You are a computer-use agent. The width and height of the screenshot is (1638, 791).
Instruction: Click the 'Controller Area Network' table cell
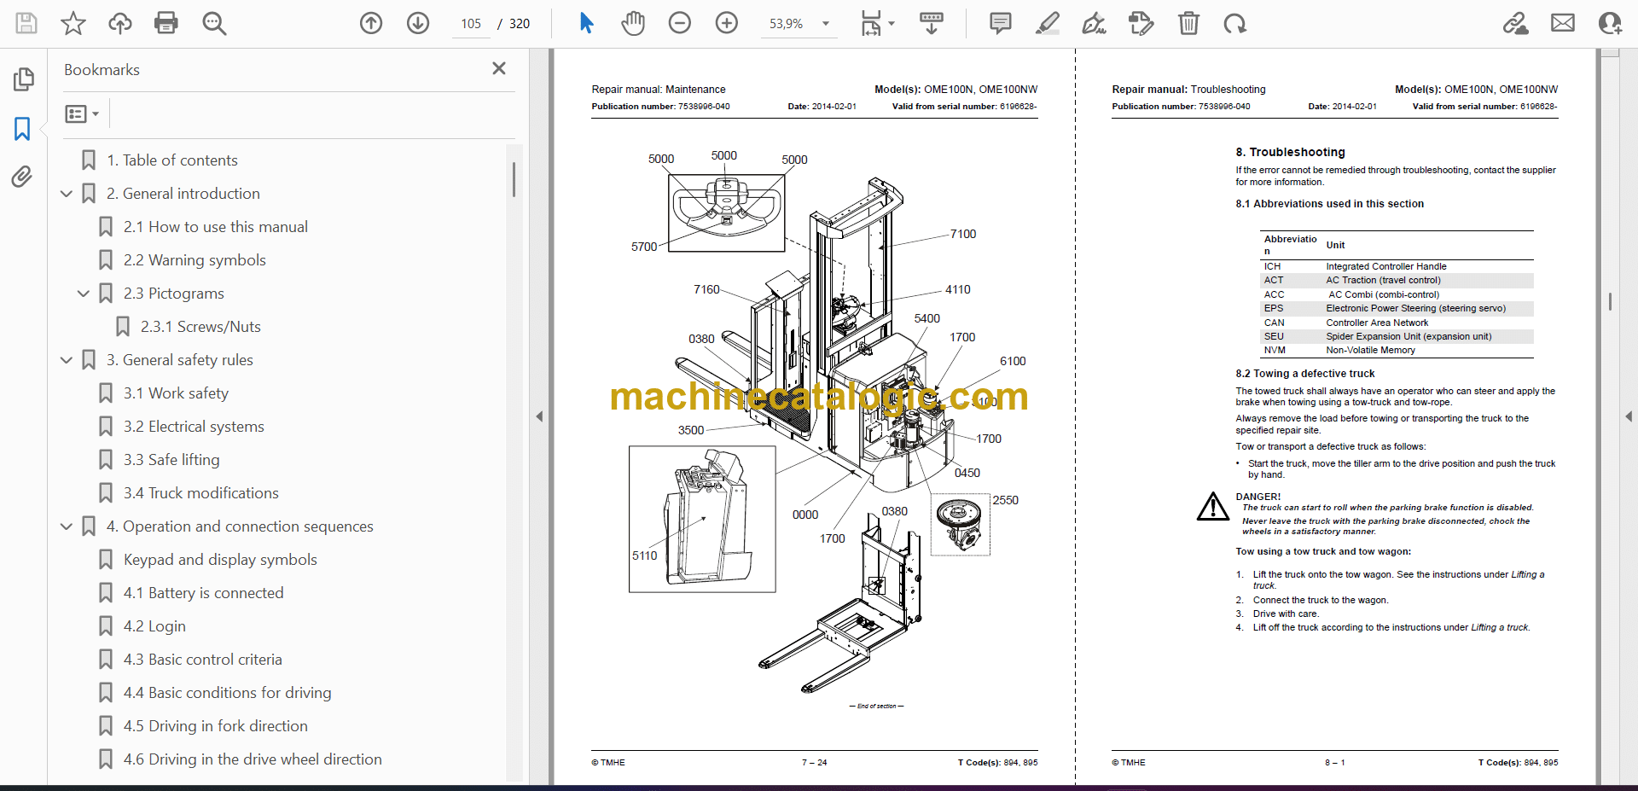point(1377,323)
